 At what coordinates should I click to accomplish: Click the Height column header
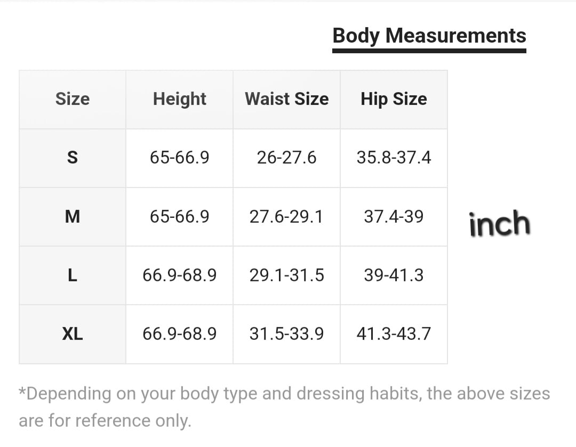pos(179,99)
